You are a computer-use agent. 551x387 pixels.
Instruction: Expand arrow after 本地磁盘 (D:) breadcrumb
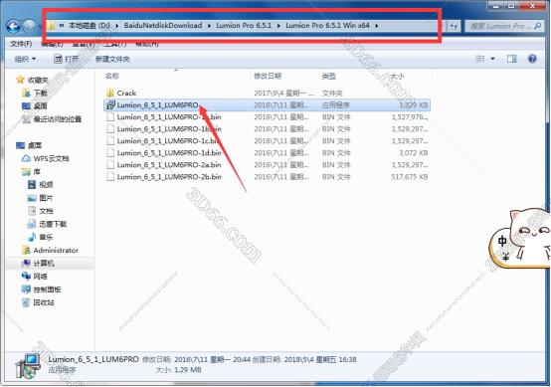point(117,26)
